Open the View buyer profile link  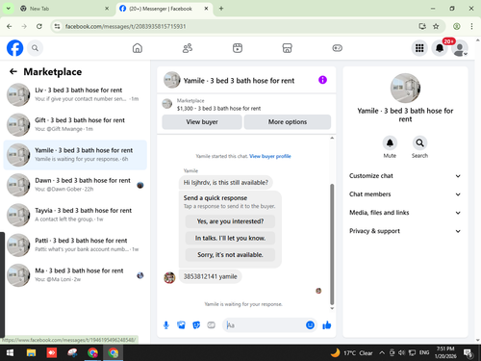(x=270, y=156)
